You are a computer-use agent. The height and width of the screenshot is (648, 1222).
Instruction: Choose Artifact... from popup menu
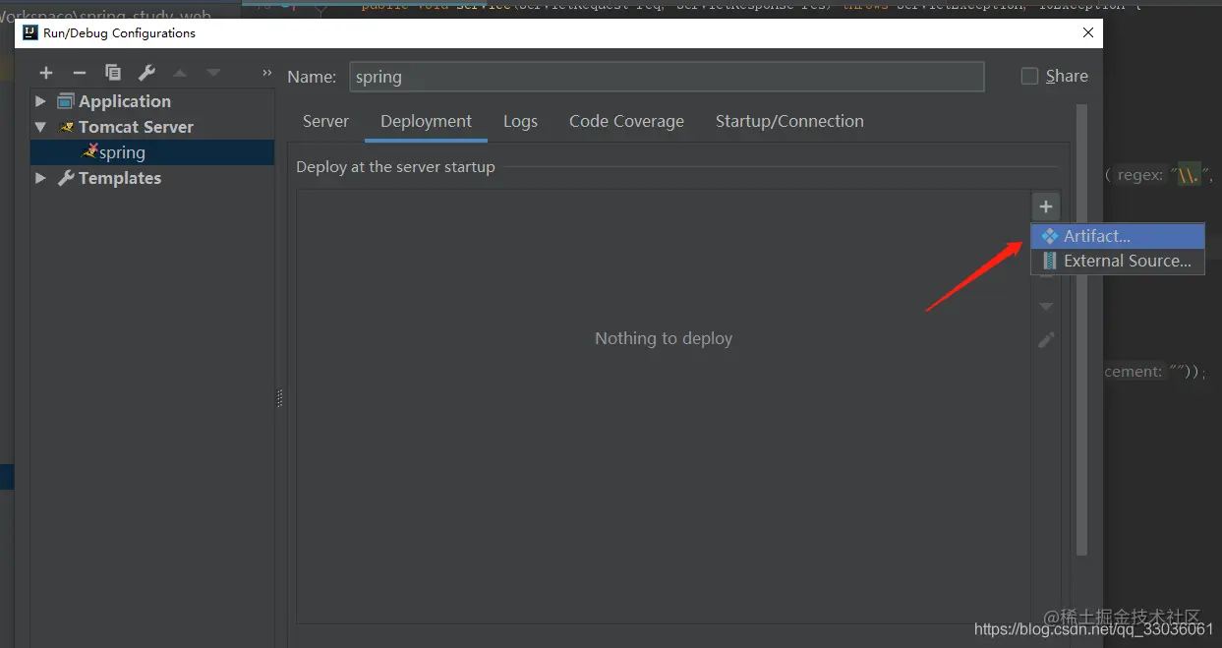tap(1118, 236)
